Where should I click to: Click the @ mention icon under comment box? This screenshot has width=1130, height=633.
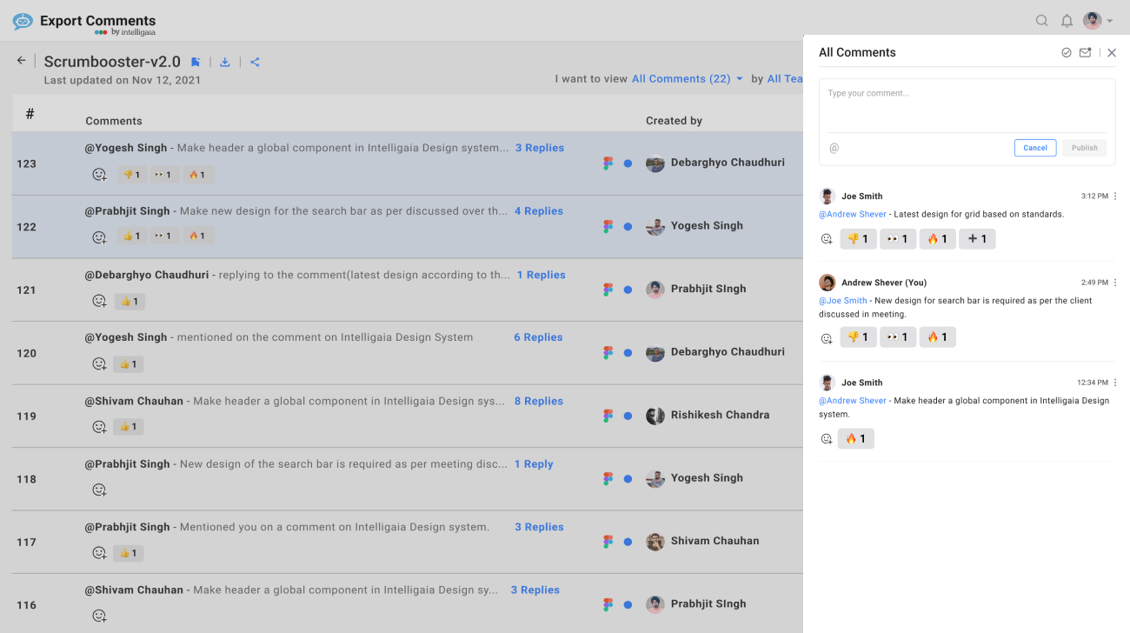[834, 148]
